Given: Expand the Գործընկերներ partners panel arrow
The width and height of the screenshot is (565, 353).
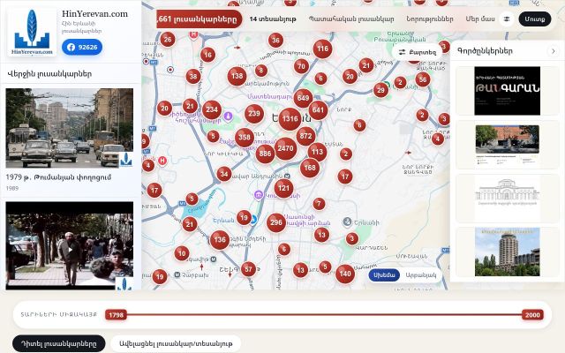Looking at the screenshot, I should [x=554, y=51].
